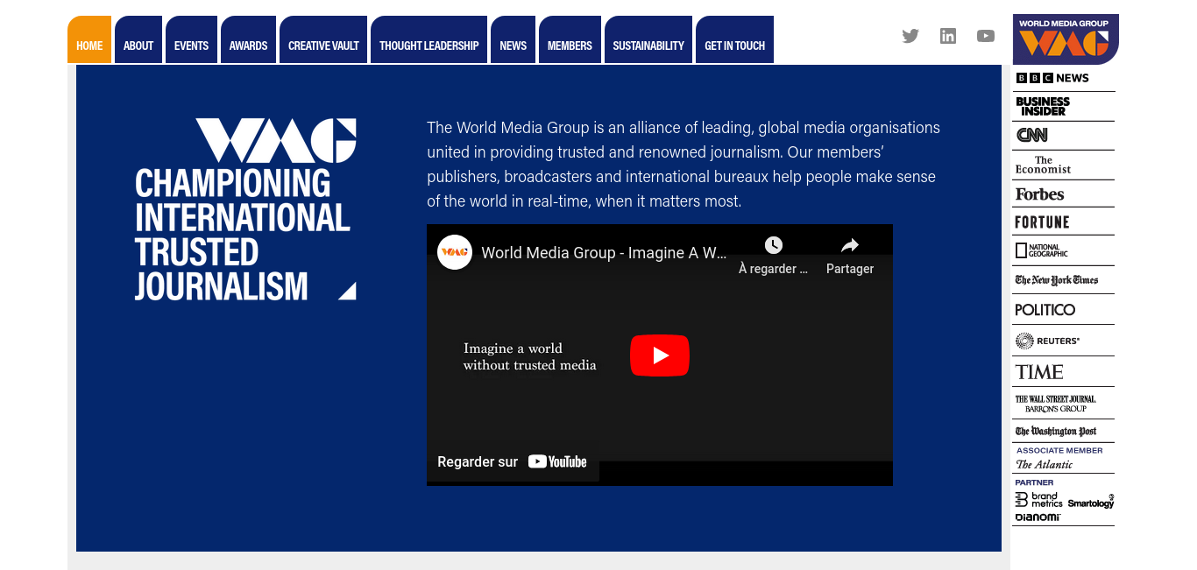Open the TIME member logo
This screenshot has height=570, width=1197.
1039,372
